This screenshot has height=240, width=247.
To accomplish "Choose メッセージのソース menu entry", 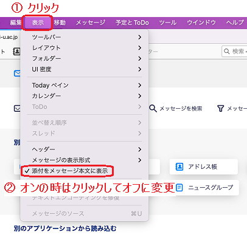I will click(85, 213).
